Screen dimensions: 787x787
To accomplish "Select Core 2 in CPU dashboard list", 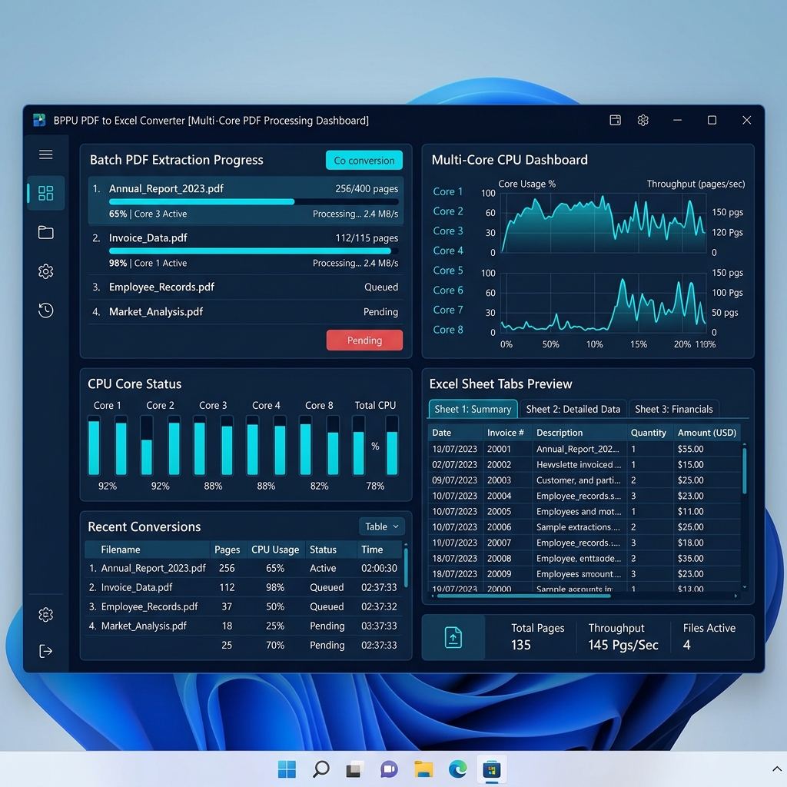I will (x=448, y=211).
